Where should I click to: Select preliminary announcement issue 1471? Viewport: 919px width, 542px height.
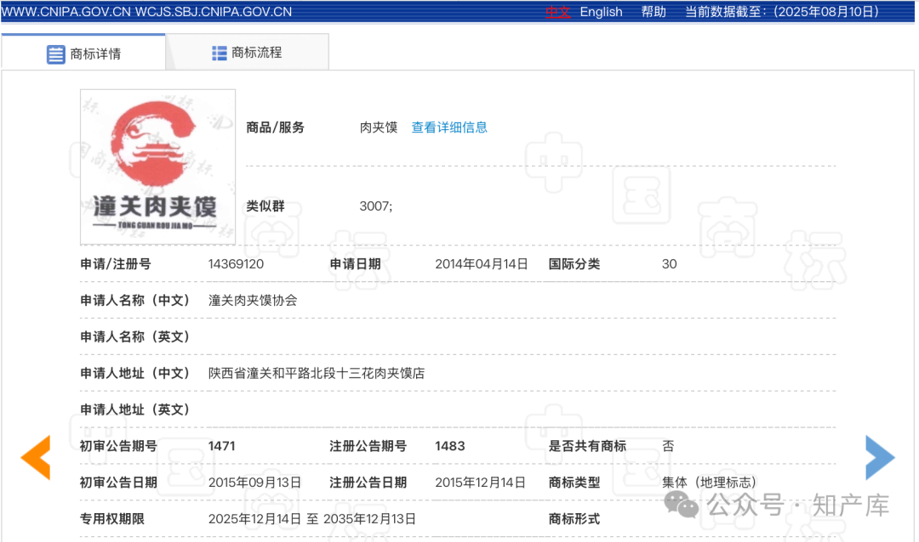click(x=221, y=446)
